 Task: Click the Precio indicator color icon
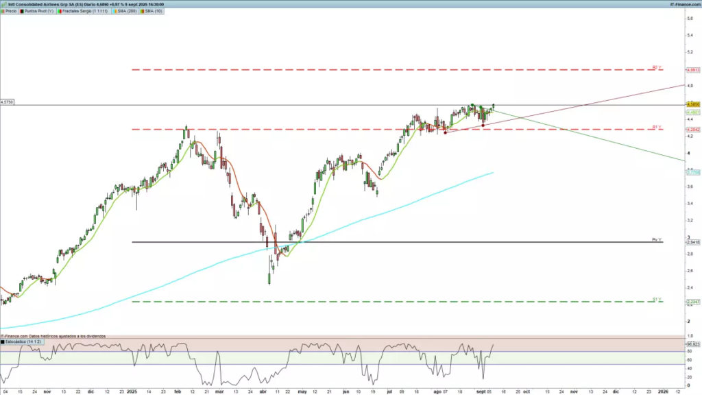[x=3, y=11]
